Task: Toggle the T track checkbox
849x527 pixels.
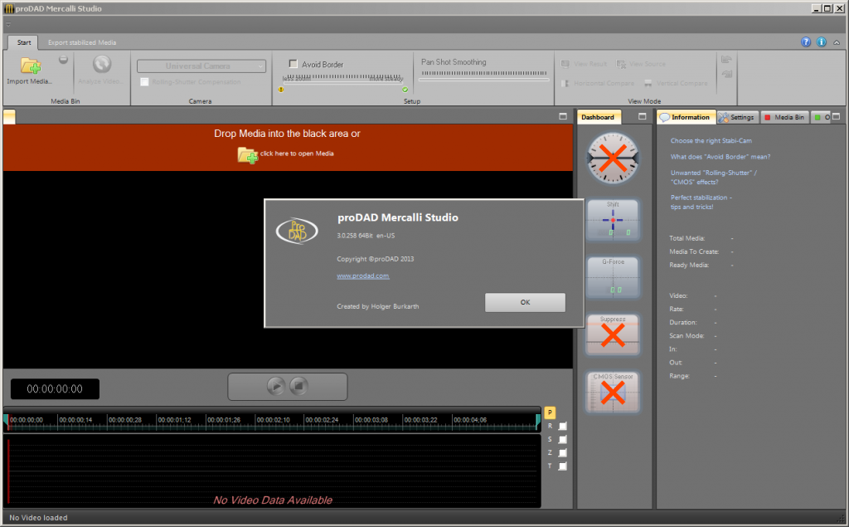Action: [x=563, y=466]
